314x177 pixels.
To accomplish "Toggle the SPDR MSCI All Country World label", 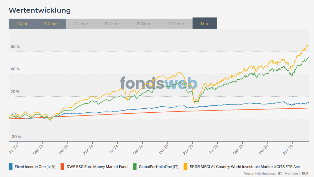I will point(245,167).
